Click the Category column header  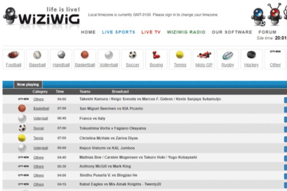[x=40, y=91]
